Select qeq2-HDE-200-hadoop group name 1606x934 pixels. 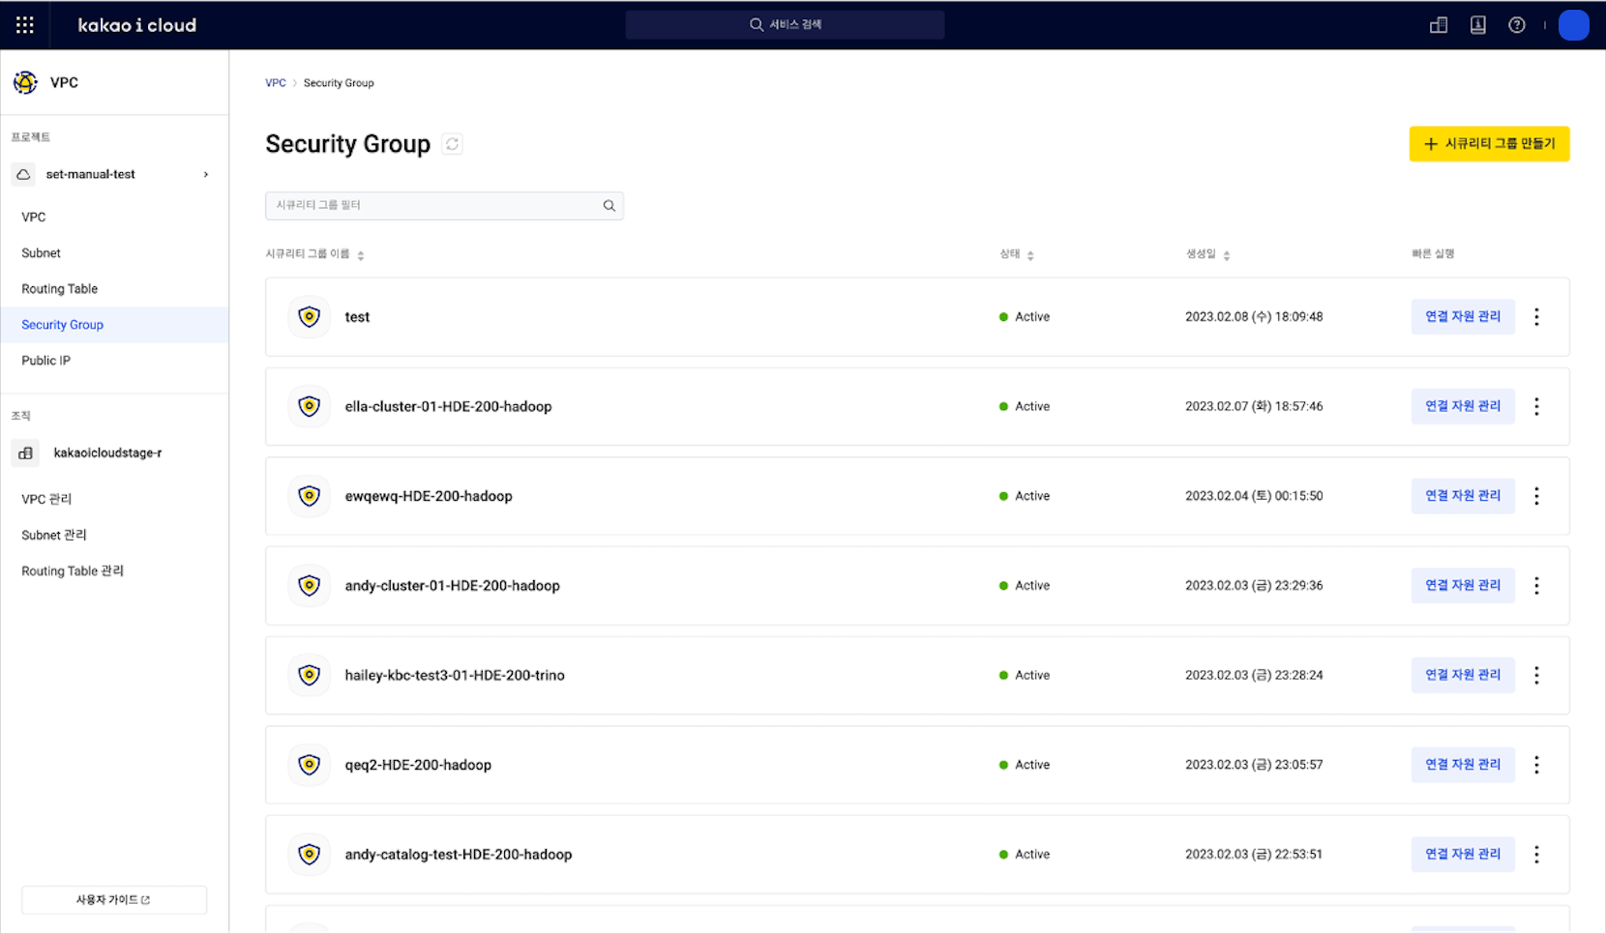418,765
